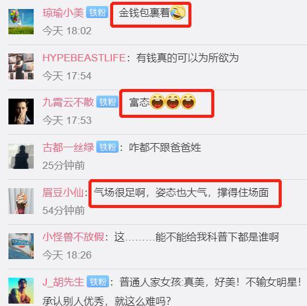Click the 眉豆小仙 username link
The width and height of the screenshot is (307, 306).
point(63,192)
